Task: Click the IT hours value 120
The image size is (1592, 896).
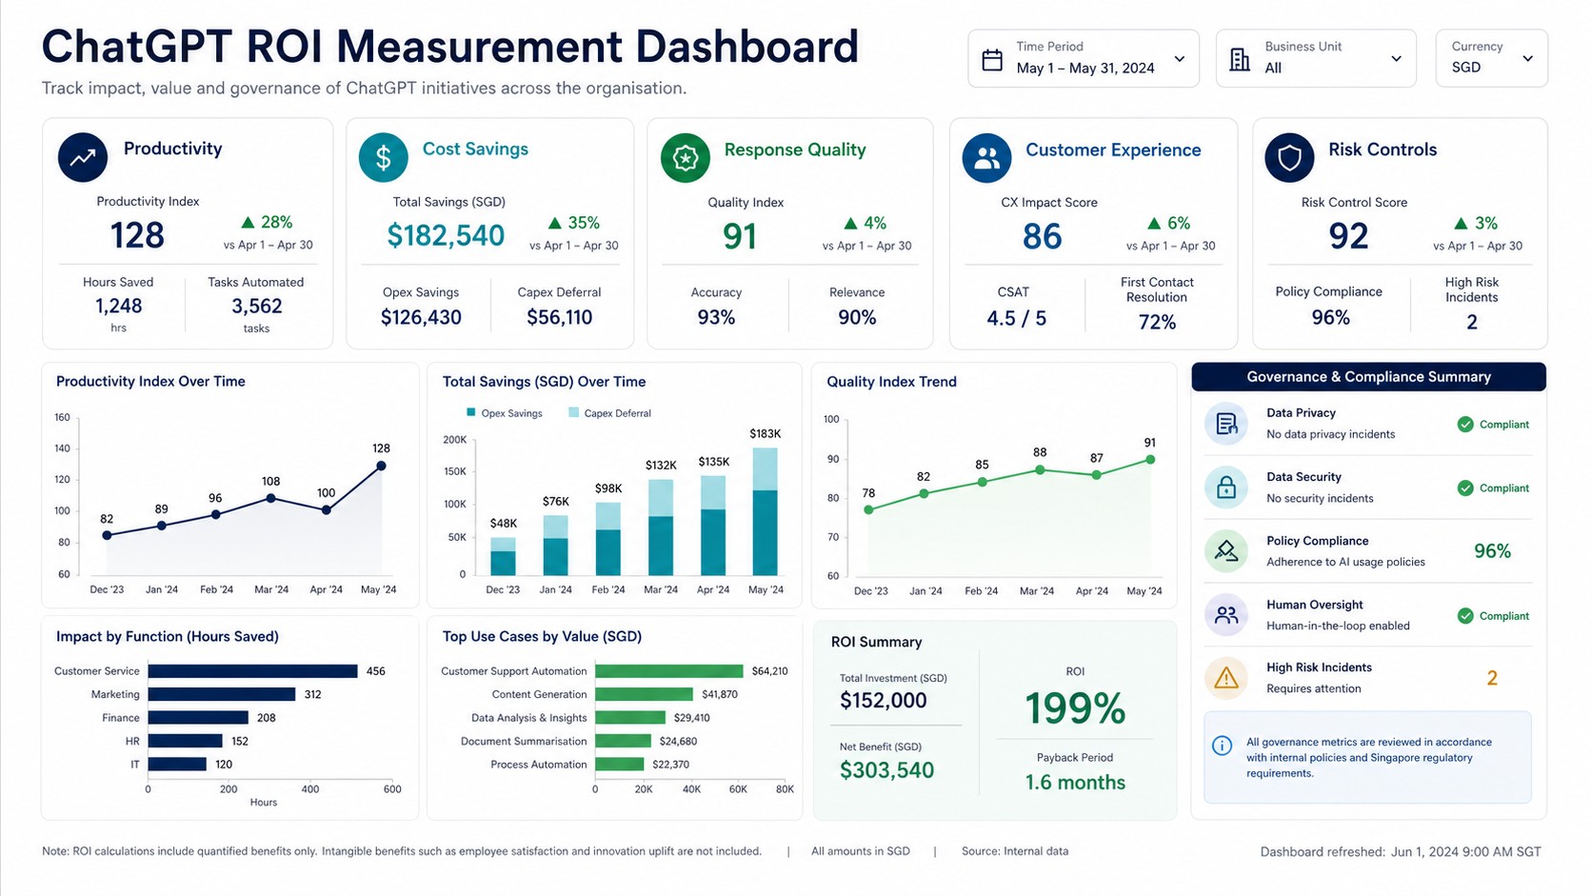Action: tap(224, 765)
